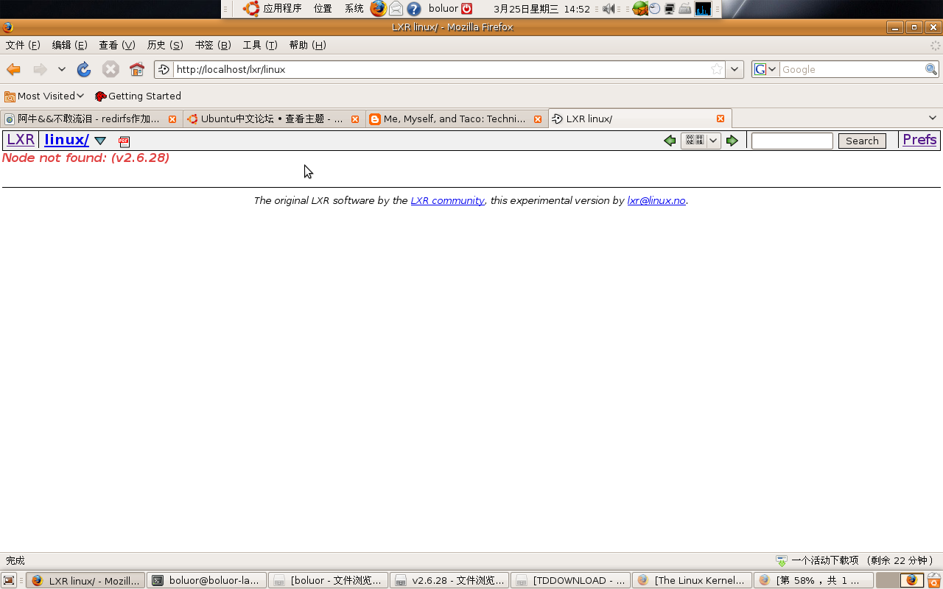Click the Stop loading button
The height and width of the screenshot is (589, 943).
click(111, 69)
